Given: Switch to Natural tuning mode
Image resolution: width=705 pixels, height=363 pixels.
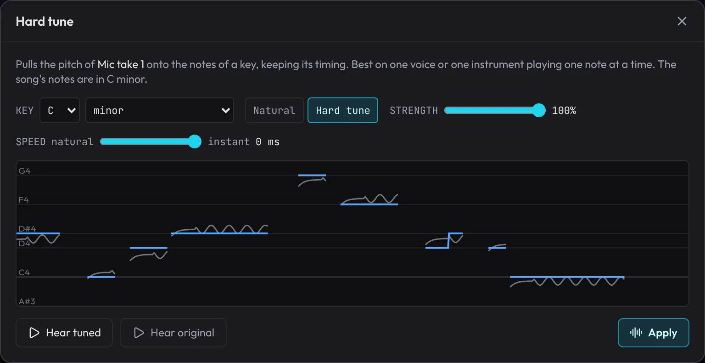Looking at the screenshot, I should pyautogui.click(x=274, y=110).
